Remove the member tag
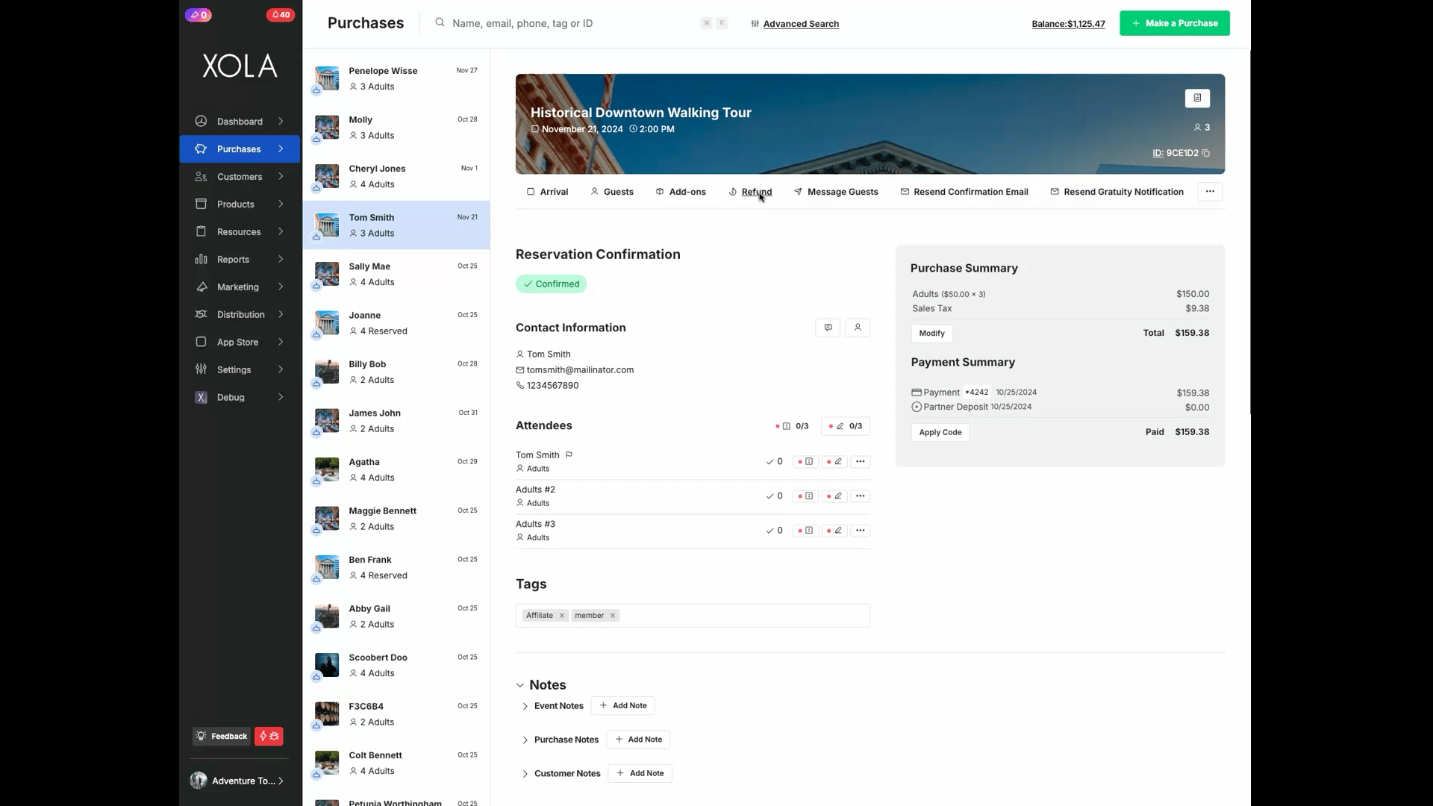The height and width of the screenshot is (806, 1433). (613, 616)
